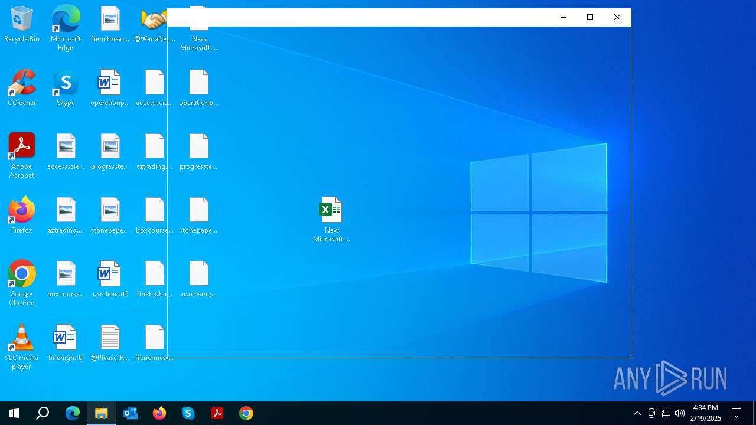Select the blank progresste... file icon
This screenshot has height=425, width=756.
(198, 152)
